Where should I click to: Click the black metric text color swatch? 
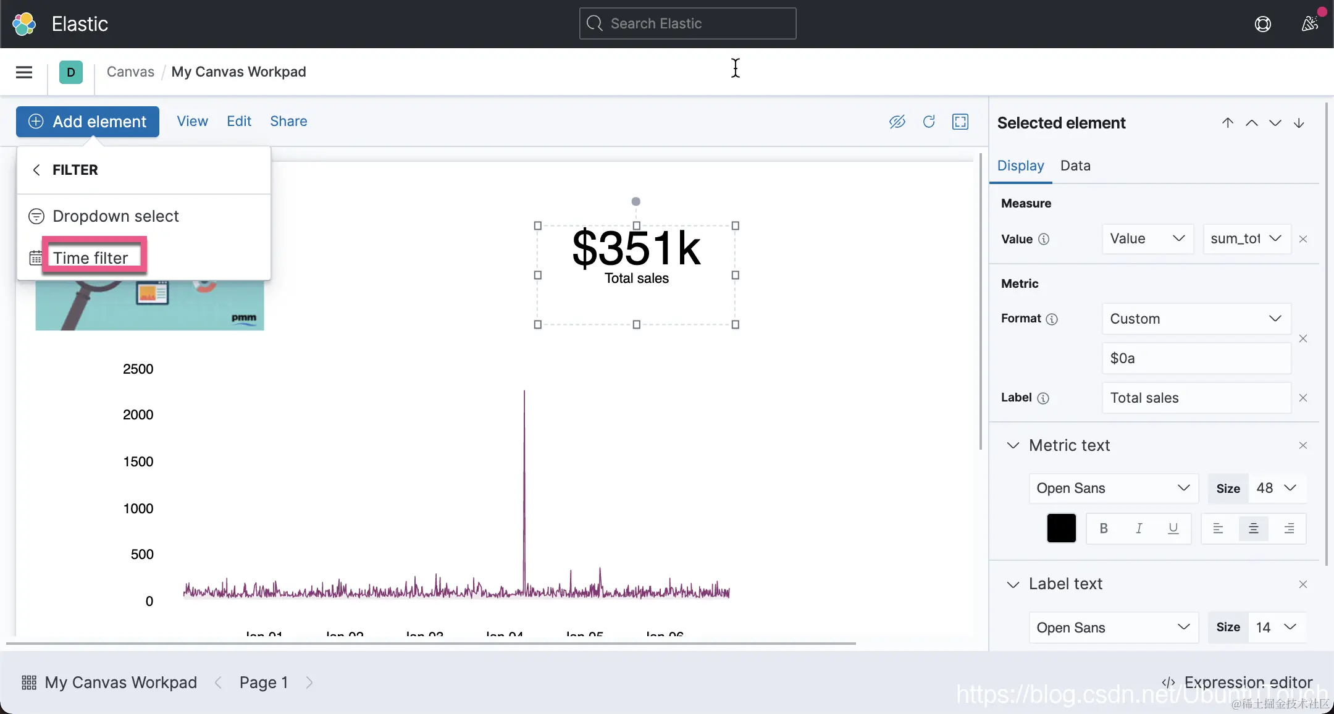pos(1061,528)
